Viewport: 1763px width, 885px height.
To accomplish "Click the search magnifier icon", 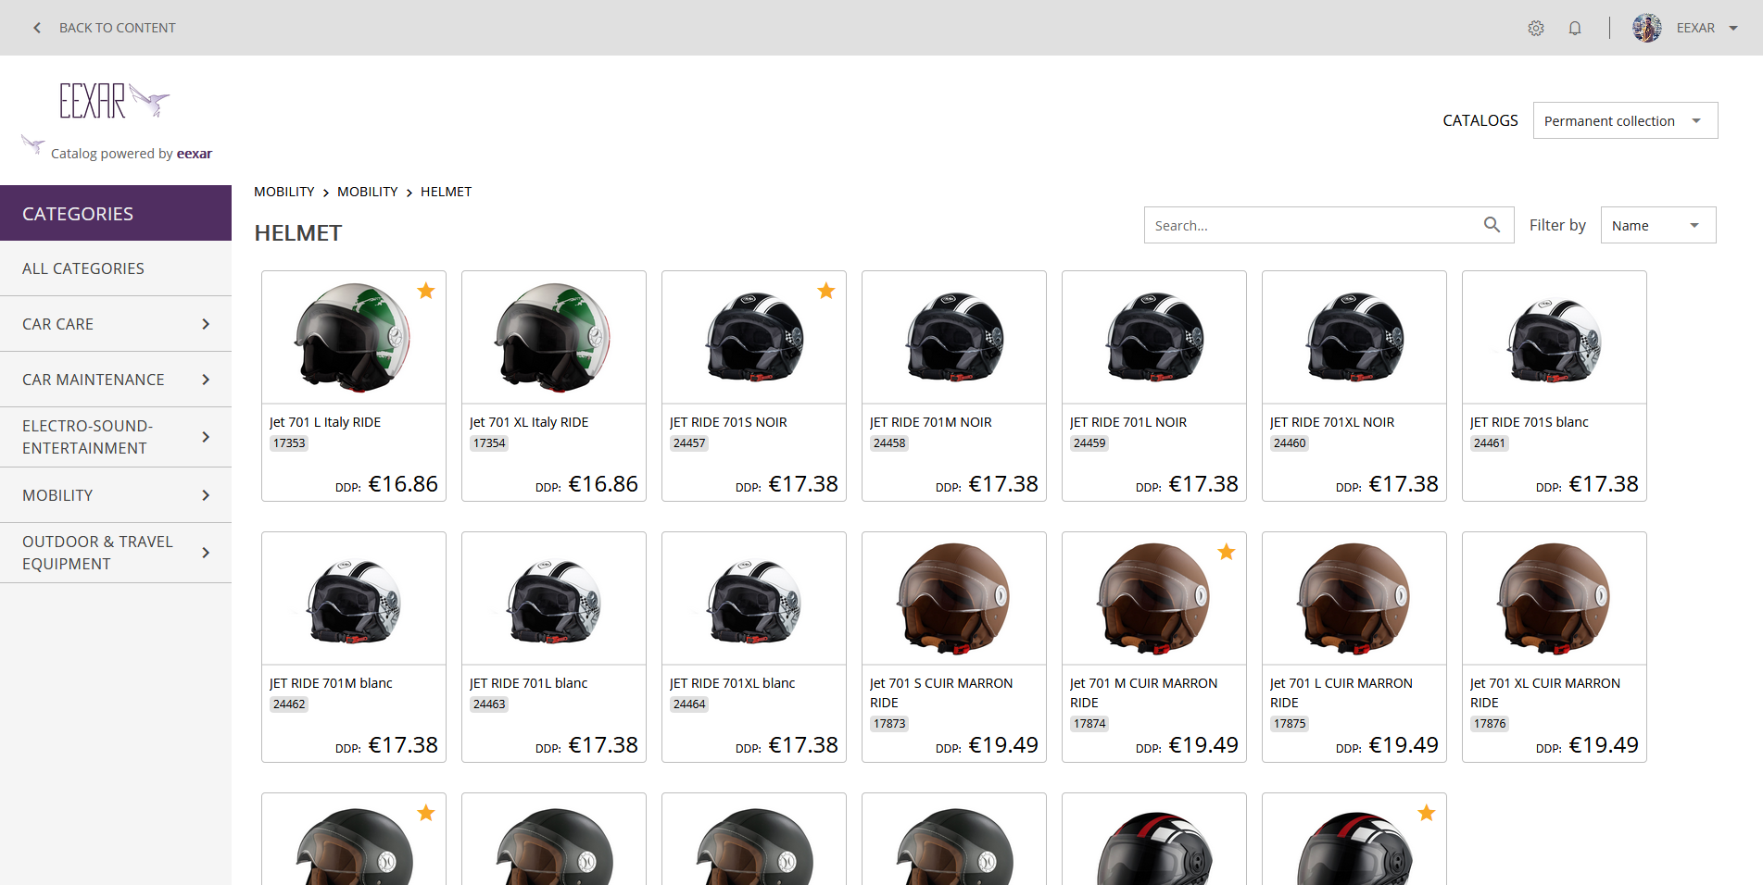I will pyautogui.click(x=1492, y=225).
